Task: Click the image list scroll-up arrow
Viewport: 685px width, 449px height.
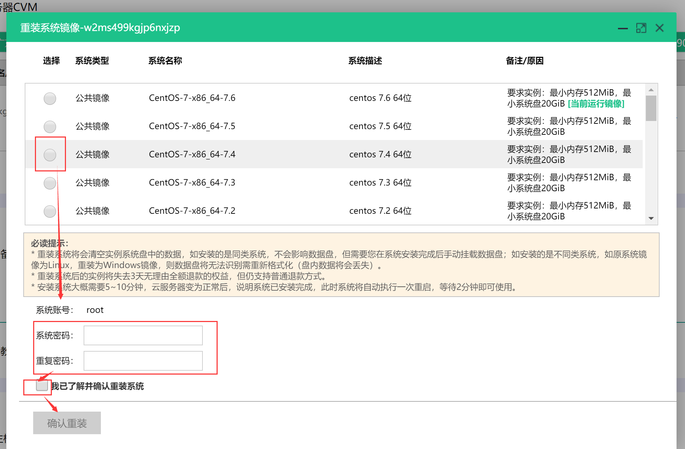Action: click(x=651, y=90)
